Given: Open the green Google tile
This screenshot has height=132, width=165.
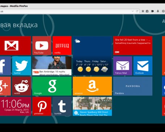Looking at the screenshot, I should 52,86.
